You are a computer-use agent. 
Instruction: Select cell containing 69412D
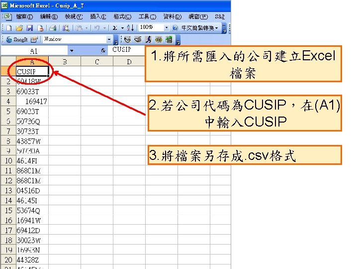[x=32, y=230]
